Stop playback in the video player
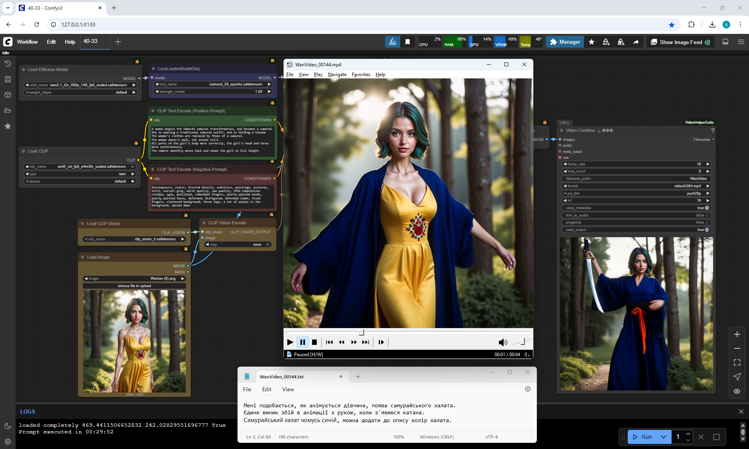Image resolution: width=749 pixels, height=449 pixels. [314, 342]
